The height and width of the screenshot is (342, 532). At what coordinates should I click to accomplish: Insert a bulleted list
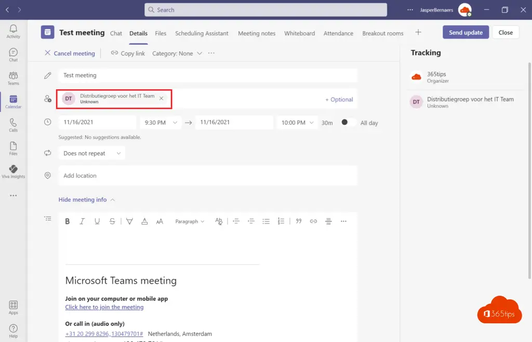pyautogui.click(x=266, y=221)
